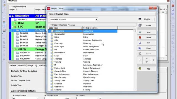Sort by Code Value column header
The image size is (177, 99).
(x=65, y=28)
